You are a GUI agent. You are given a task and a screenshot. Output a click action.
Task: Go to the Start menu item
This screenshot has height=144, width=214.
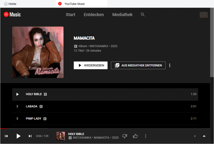(70, 15)
